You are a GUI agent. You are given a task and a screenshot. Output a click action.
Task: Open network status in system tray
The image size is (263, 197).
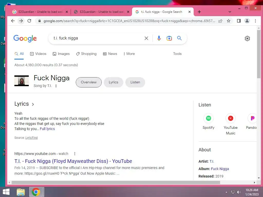pos(233,192)
